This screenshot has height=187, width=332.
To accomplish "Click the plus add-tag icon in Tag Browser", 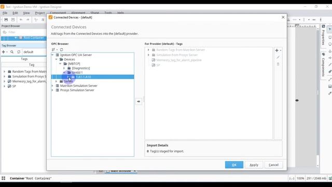I will 4,52.
